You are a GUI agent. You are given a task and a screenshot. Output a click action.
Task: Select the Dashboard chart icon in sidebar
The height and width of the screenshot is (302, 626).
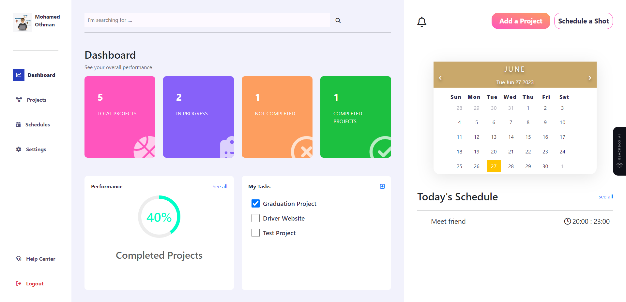pyautogui.click(x=19, y=75)
